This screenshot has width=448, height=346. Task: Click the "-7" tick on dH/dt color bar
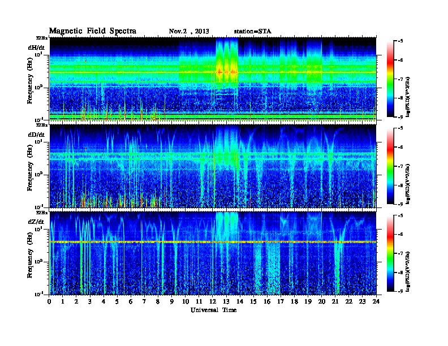point(400,79)
